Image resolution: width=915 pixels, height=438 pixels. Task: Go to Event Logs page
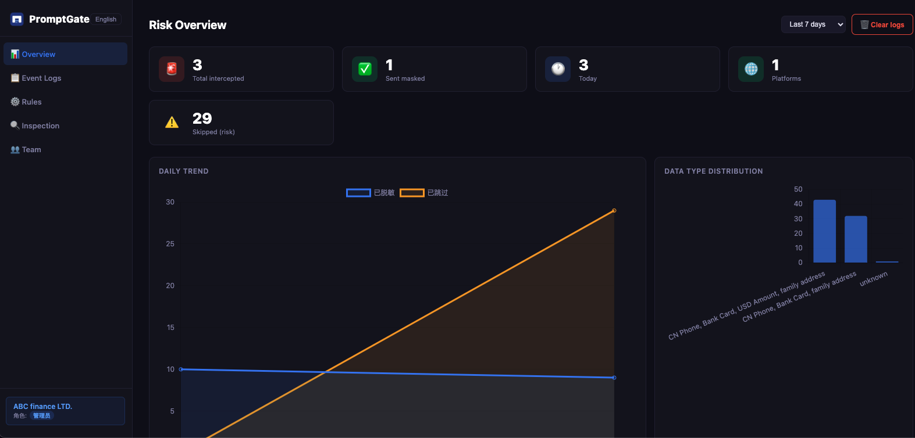(65, 78)
